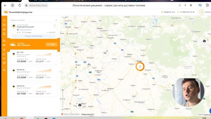Click the padlock icon in the address bar
This screenshot has height=119, width=211.
point(26,5)
